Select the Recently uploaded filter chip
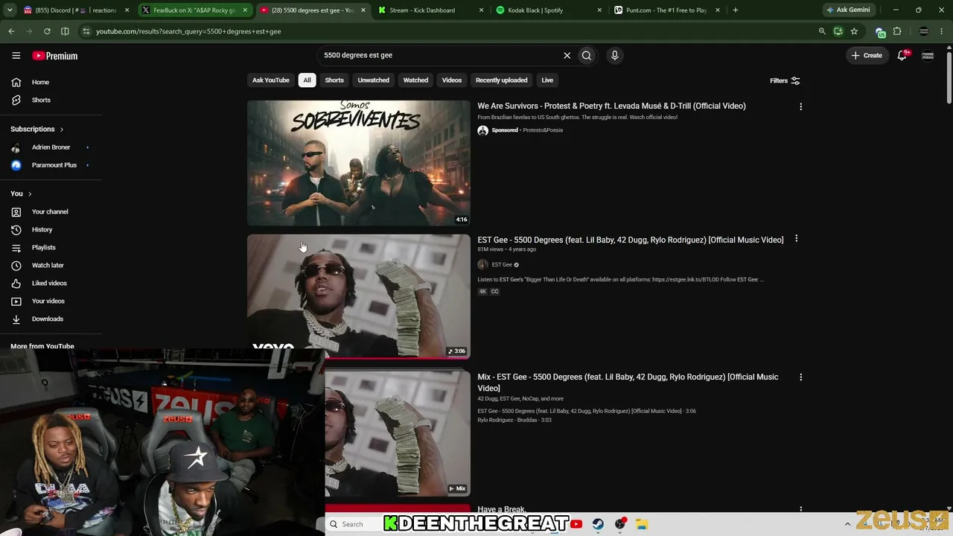This screenshot has height=536, width=953. pos(502,80)
